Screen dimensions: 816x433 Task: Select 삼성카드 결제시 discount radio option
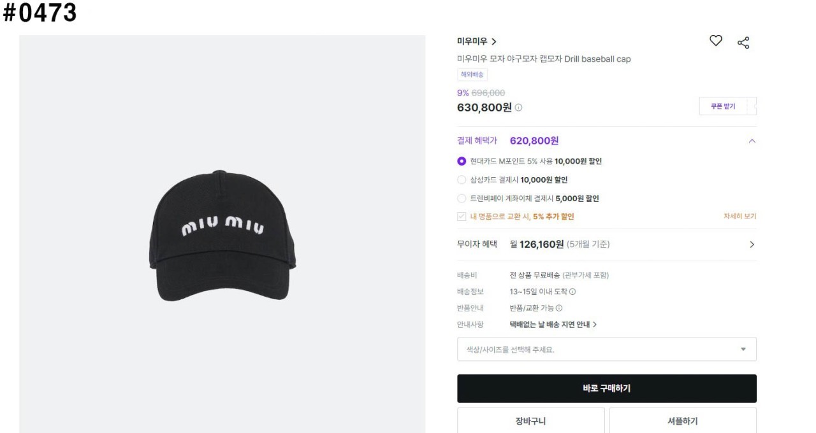[462, 180]
